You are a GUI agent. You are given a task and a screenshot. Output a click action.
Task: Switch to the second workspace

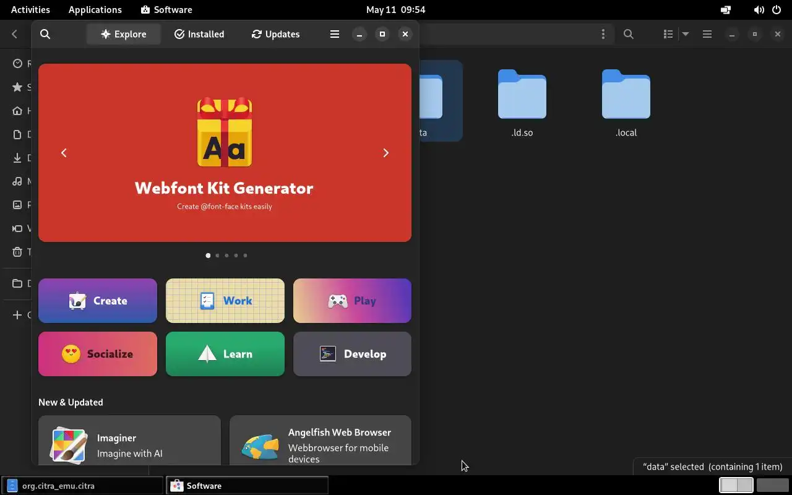(x=773, y=486)
